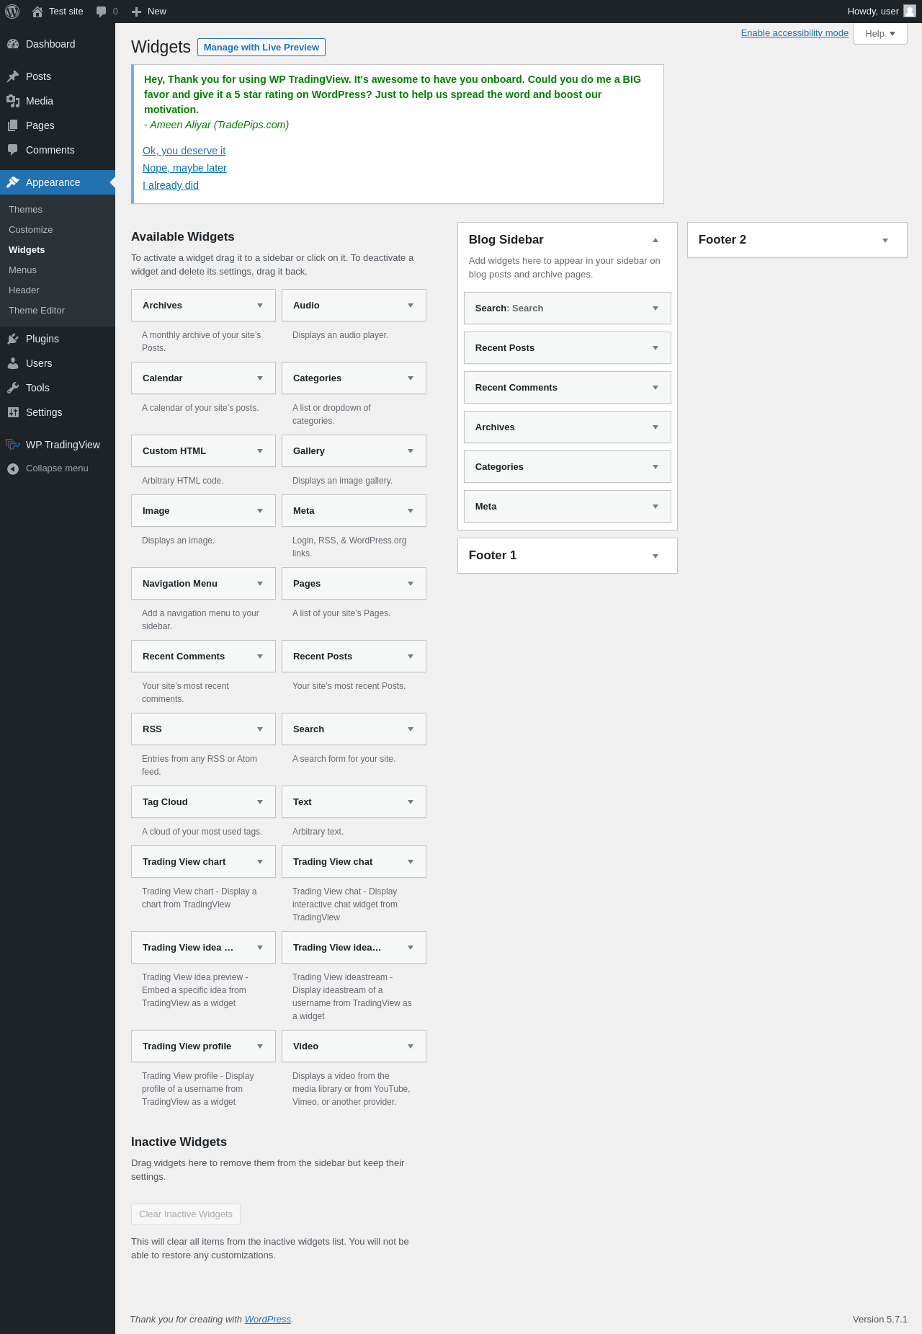The width and height of the screenshot is (922, 1334).
Task: Click the Users person icon
Action: coord(13,363)
